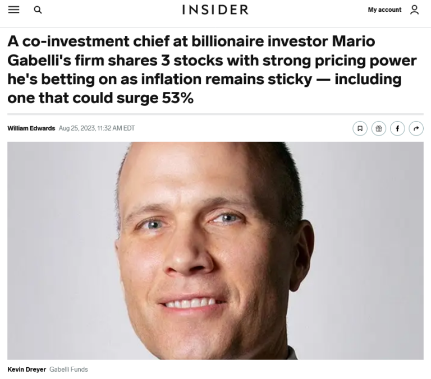Share the article on Facebook
The image size is (431, 379).
[x=397, y=128]
